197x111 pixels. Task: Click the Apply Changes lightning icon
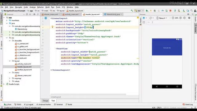[x=151, y=11]
